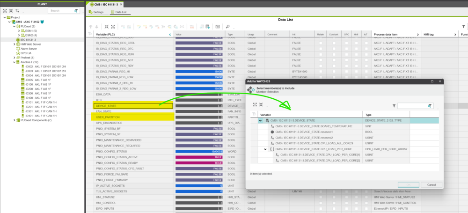468x213 pixels.
Task: Enable OPC checkbox for IB_DIAG_STATUS_REG_DTC row
Action: pos(347,48)
